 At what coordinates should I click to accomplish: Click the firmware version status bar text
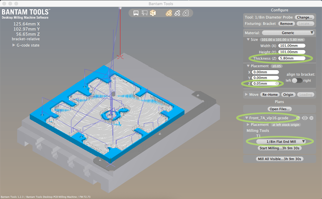(45, 197)
